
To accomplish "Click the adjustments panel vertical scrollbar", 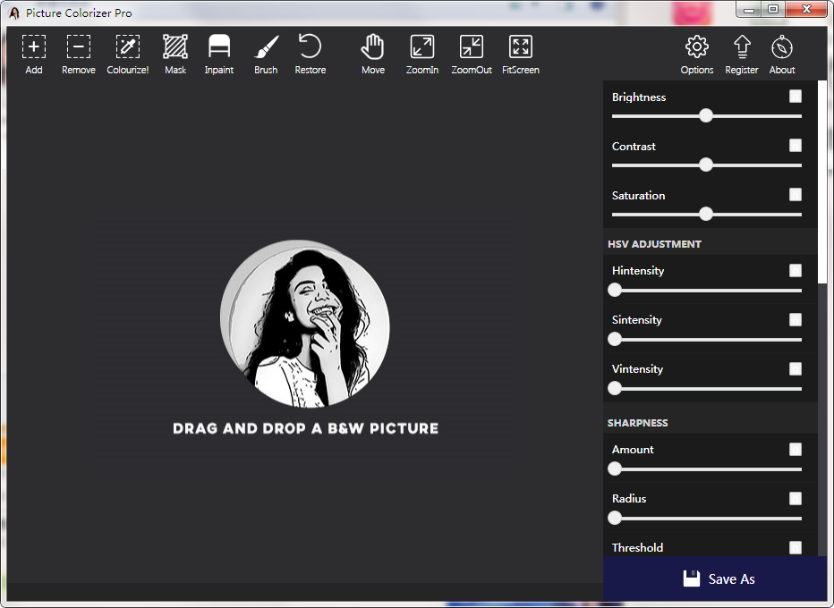I will click(822, 183).
